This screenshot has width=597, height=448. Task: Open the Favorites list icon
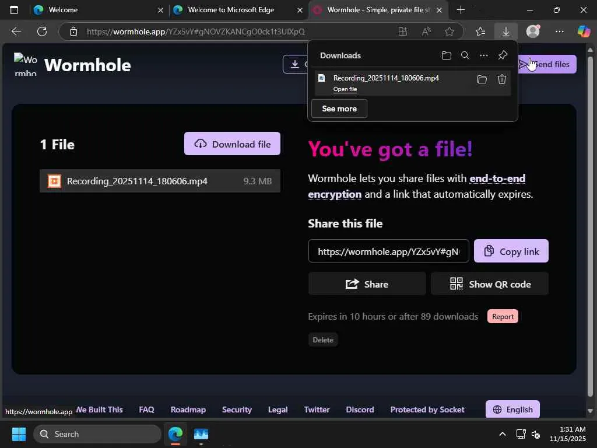(480, 32)
